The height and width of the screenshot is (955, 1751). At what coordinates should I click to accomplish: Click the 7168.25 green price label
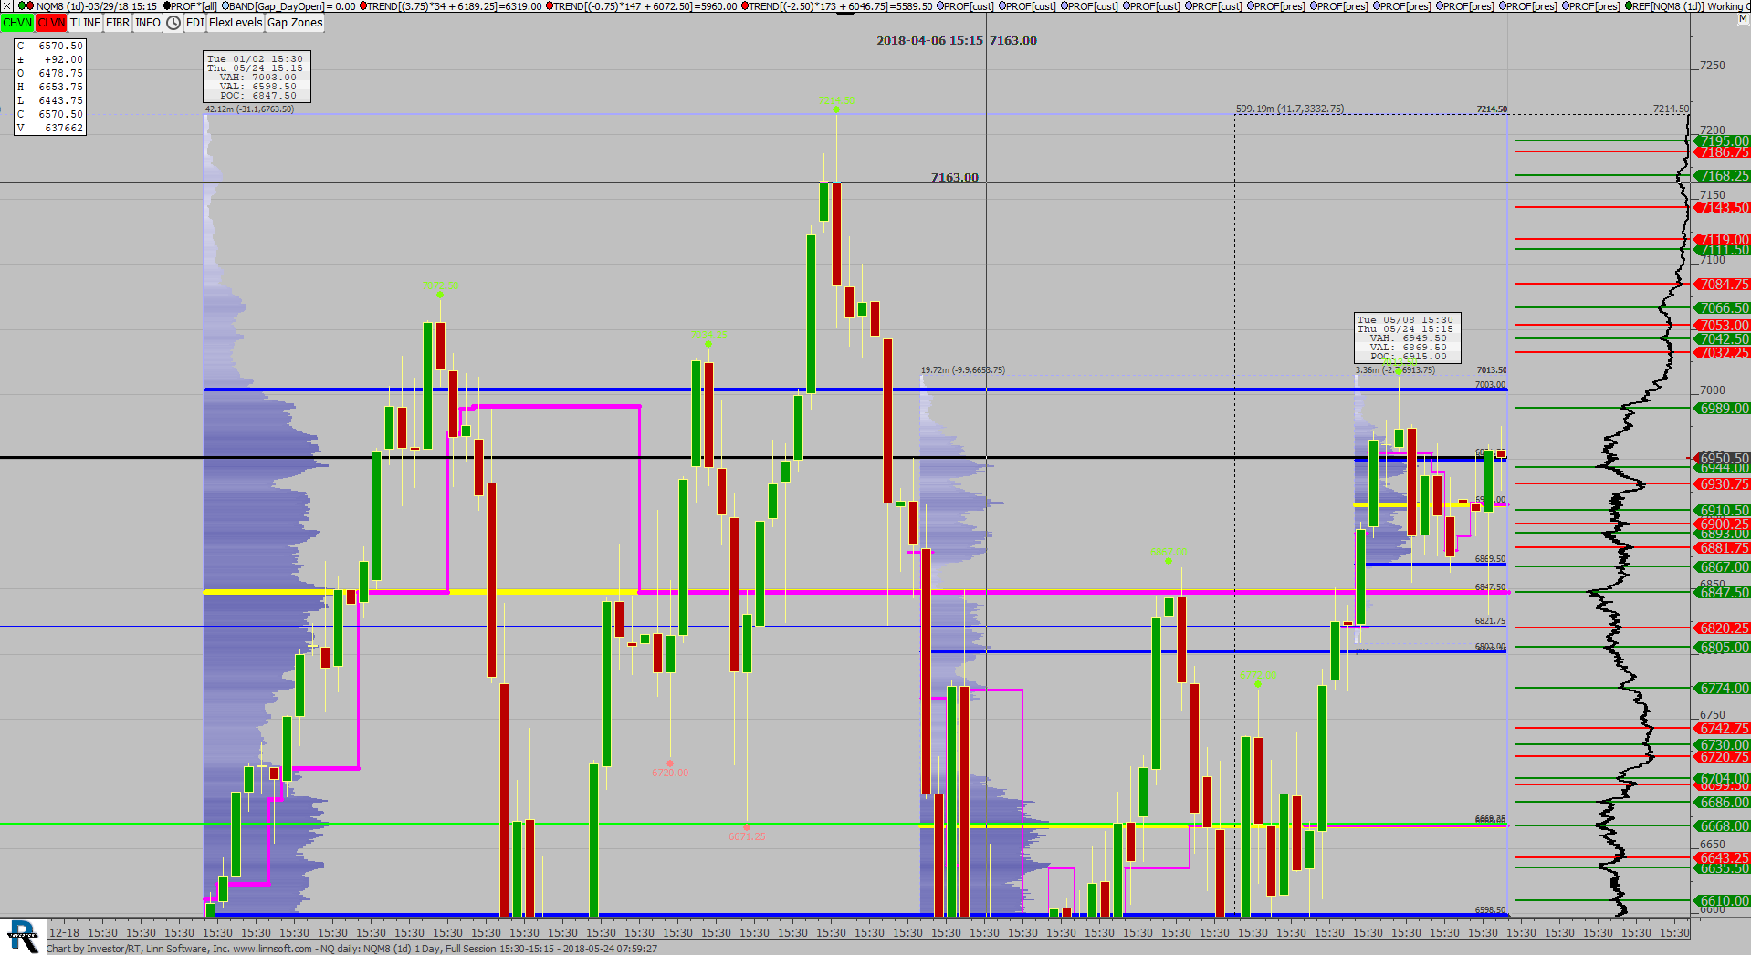1723,175
